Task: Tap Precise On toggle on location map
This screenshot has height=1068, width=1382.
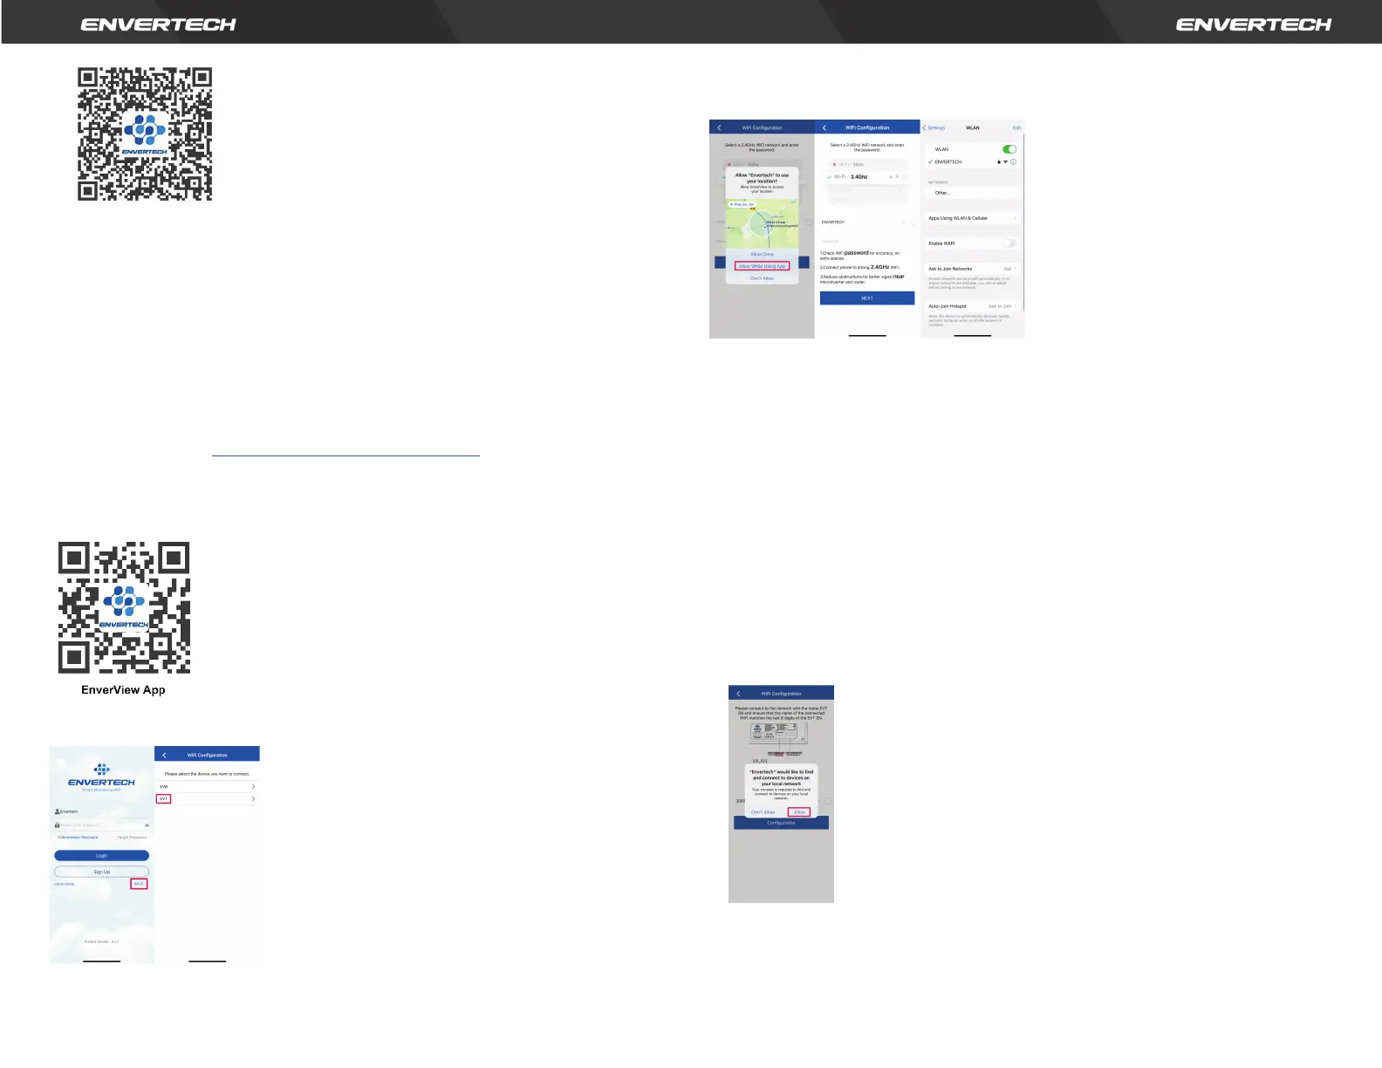Action: (x=742, y=204)
